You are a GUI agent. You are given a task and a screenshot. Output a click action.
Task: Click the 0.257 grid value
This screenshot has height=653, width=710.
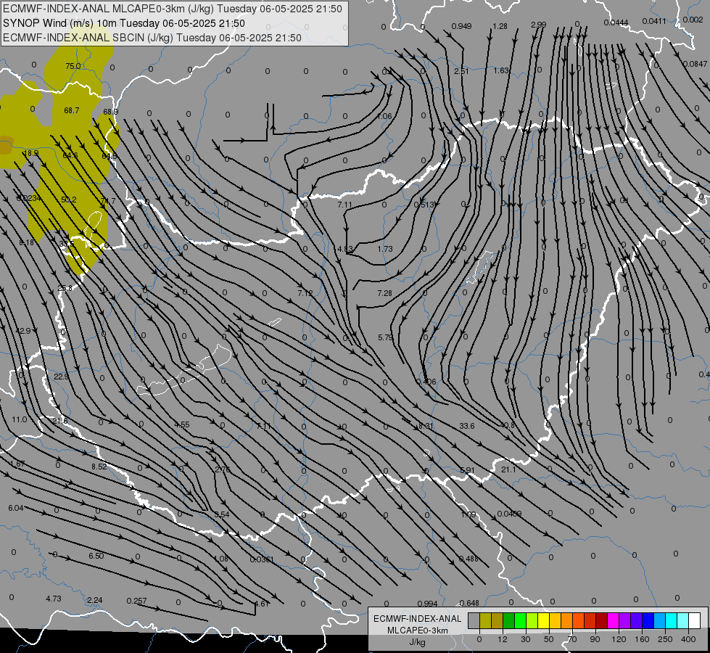[137, 601]
